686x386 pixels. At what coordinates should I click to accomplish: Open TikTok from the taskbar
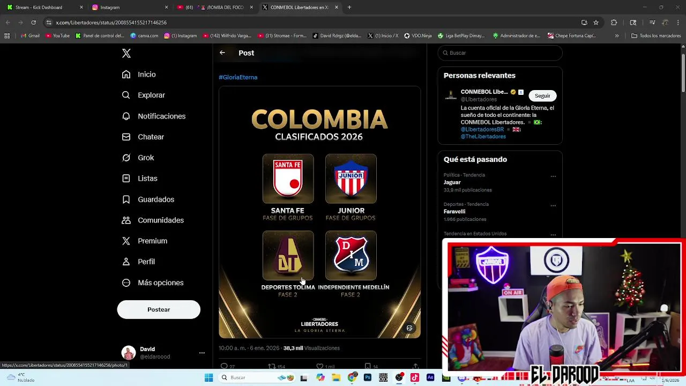tap(415, 377)
